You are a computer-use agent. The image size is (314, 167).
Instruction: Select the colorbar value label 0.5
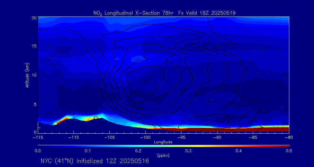[289, 151]
